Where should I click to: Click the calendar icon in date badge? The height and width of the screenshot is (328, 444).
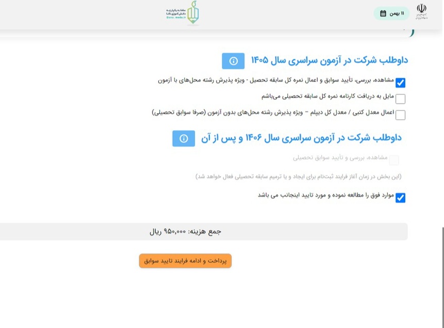click(383, 13)
